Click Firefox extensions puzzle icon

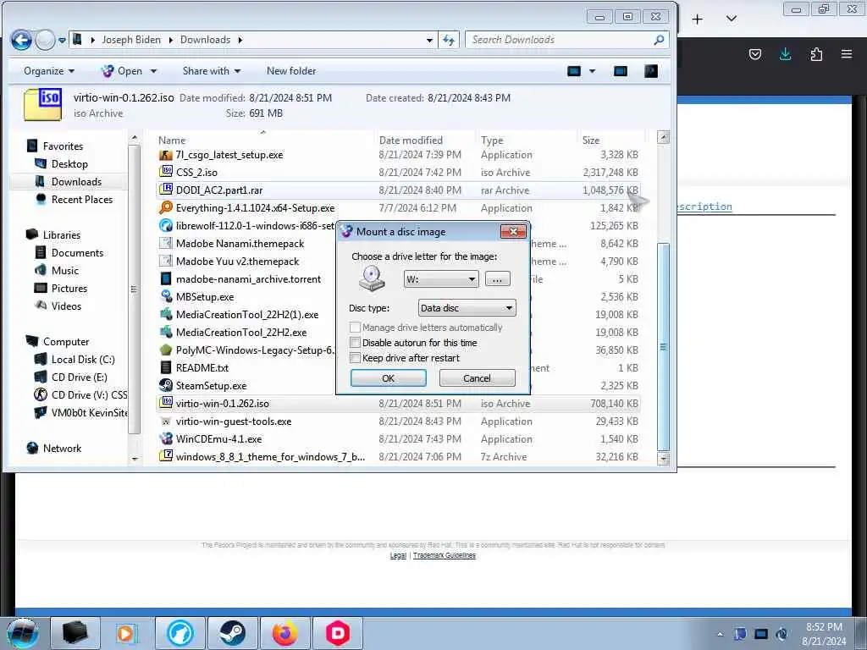click(816, 53)
